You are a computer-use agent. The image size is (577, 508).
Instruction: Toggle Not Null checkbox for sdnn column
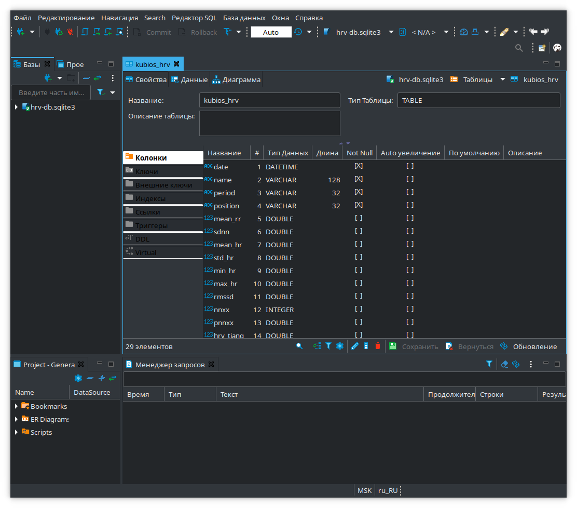[x=359, y=231]
